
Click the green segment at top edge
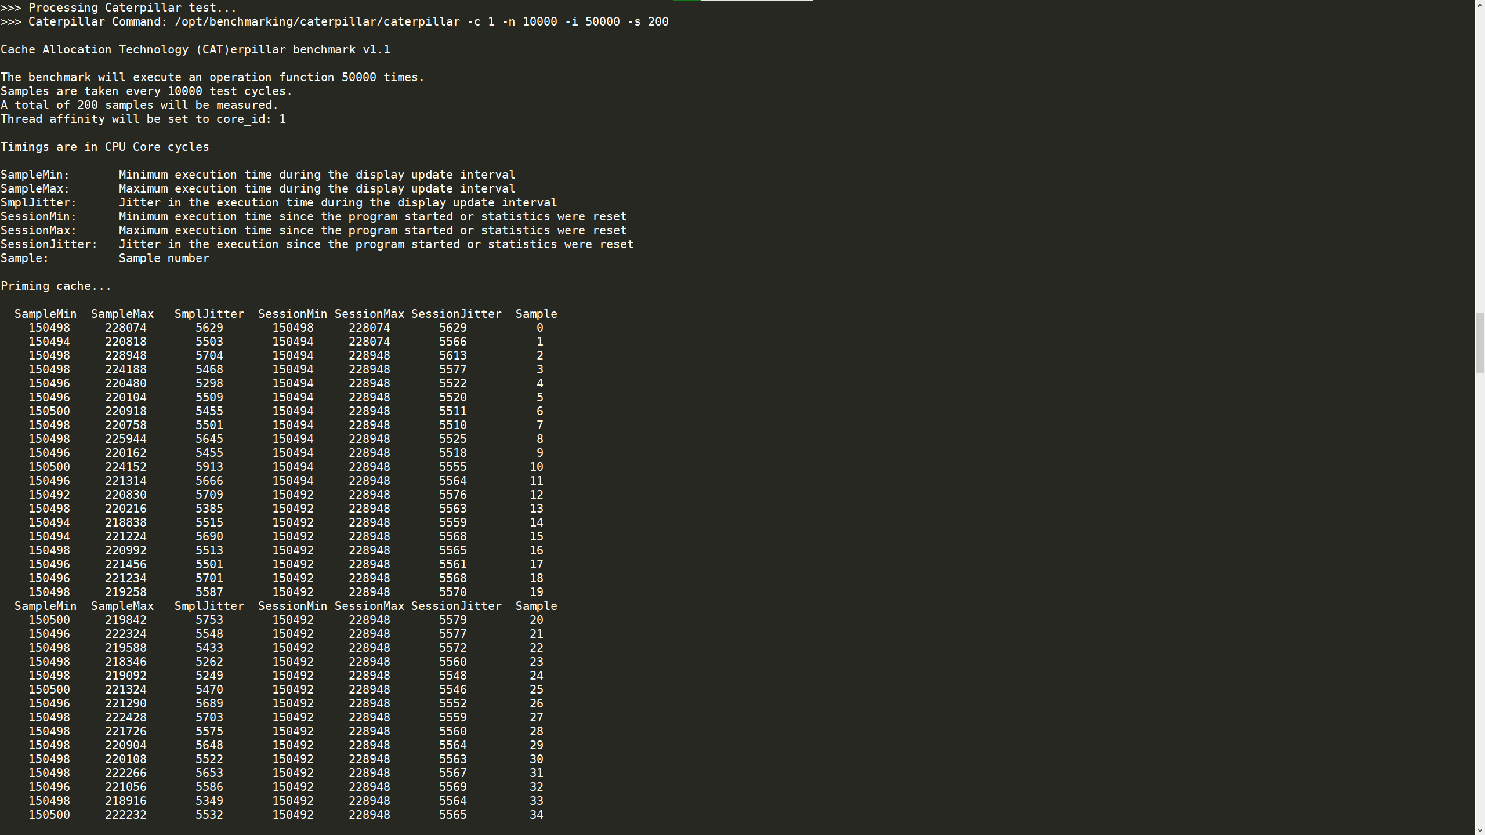(x=686, y=1)
